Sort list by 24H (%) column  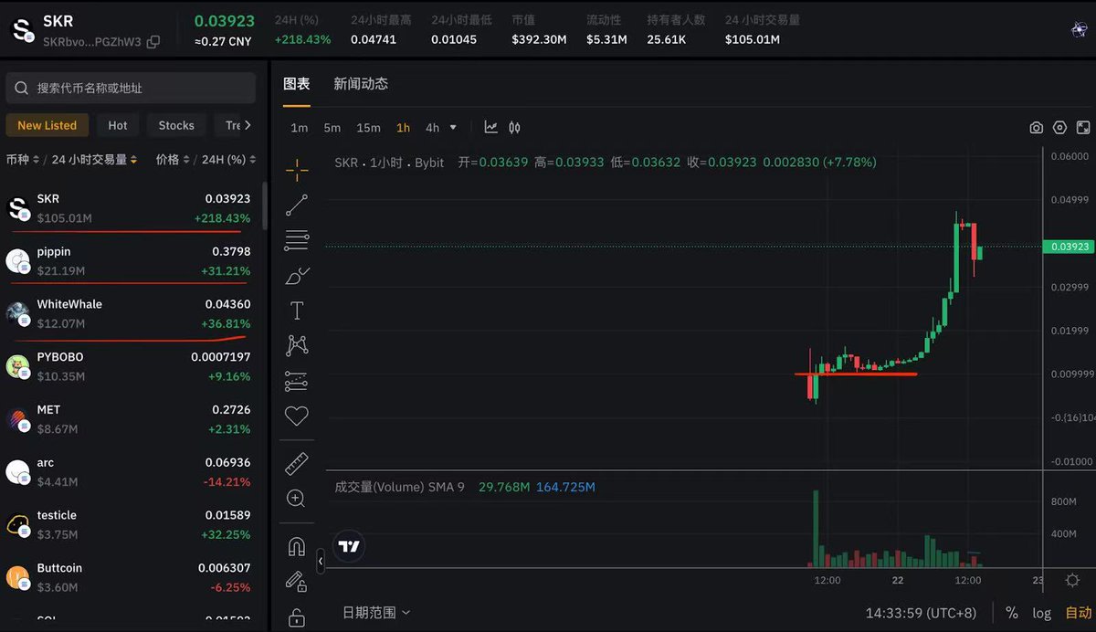coord(228,160)
